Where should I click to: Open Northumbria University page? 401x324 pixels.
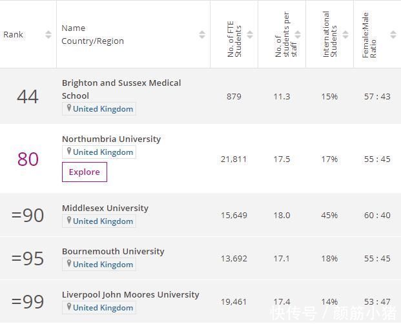coord(111,139)
